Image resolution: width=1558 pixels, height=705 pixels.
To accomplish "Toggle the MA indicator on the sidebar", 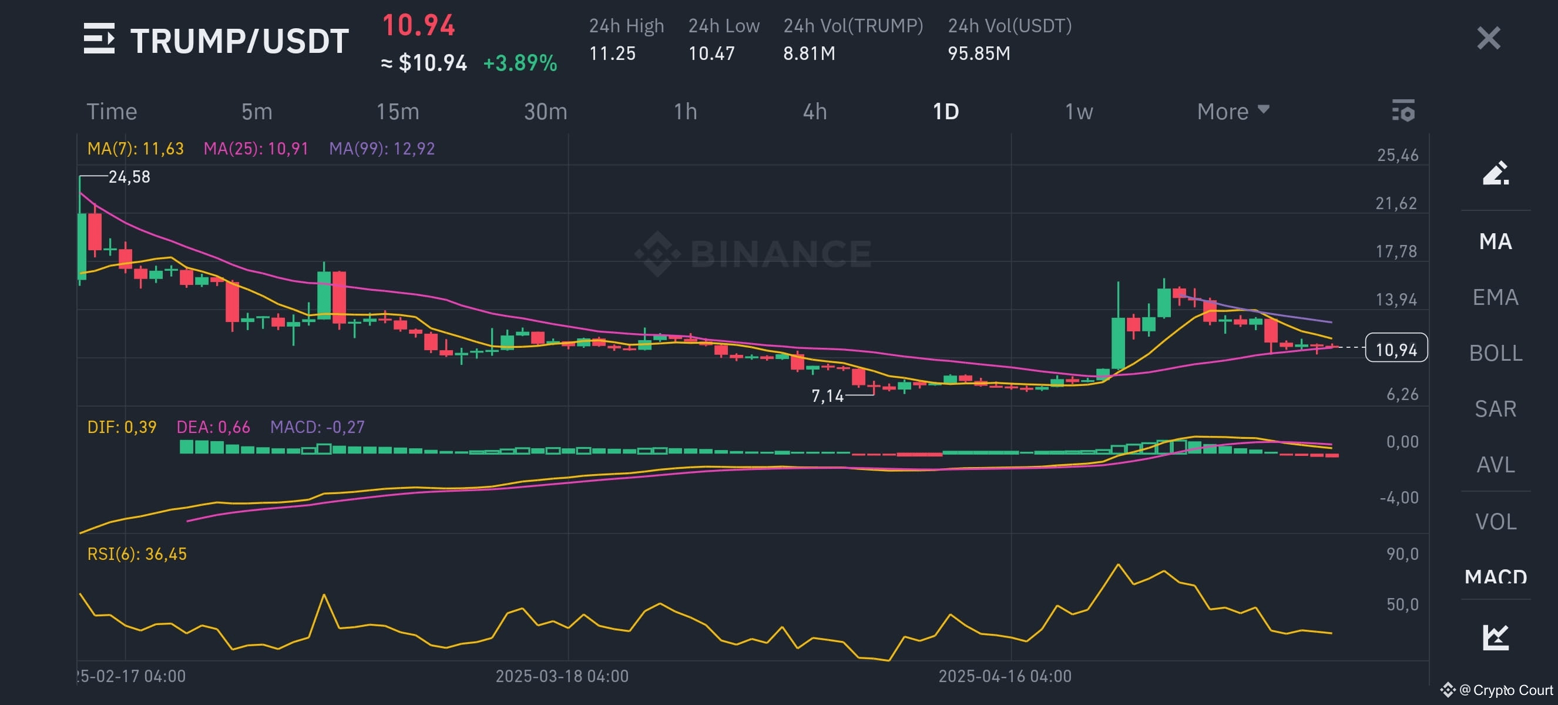I will click(x=1495, y=241).
